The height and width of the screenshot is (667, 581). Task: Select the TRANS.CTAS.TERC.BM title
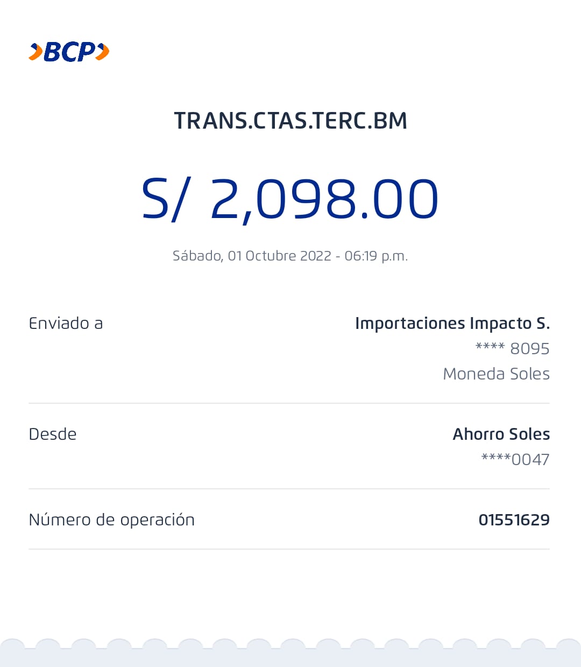click(x=290, y=121)
